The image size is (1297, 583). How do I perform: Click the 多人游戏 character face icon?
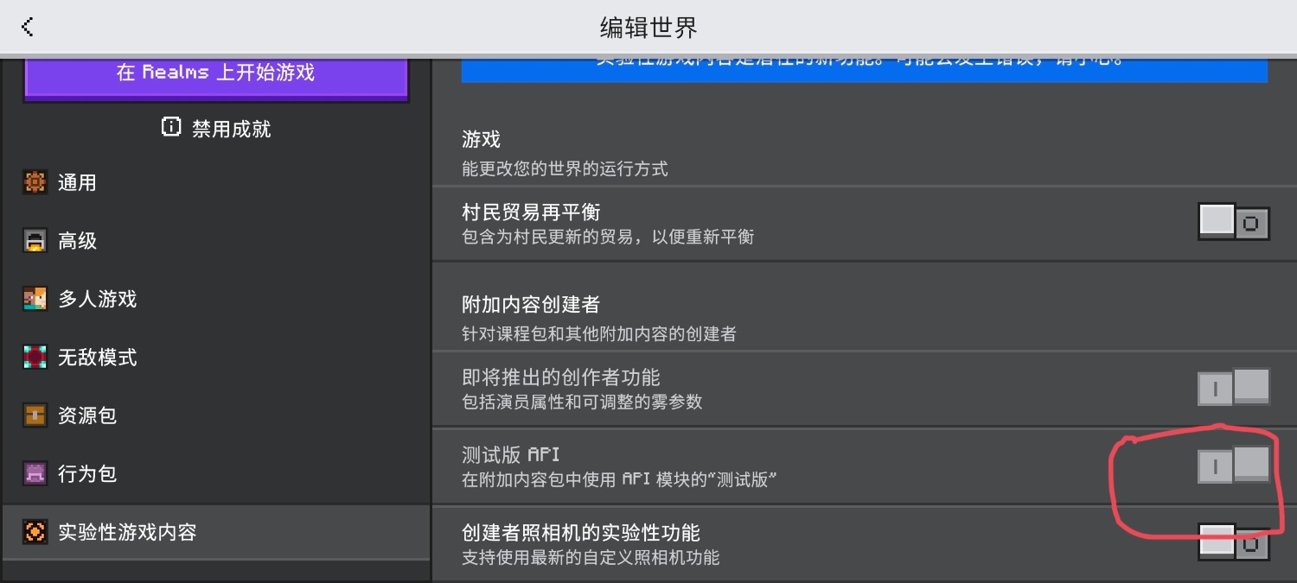[35, 299]
